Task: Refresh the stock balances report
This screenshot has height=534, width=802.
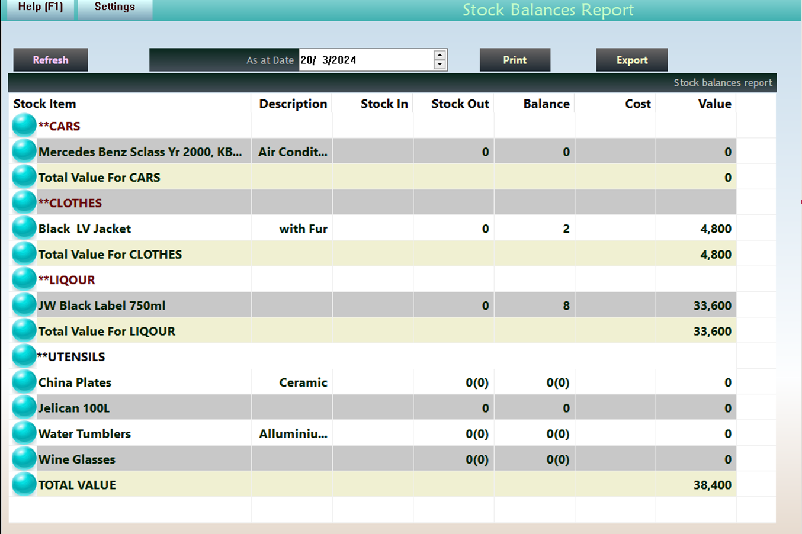Action: [50, 60]
